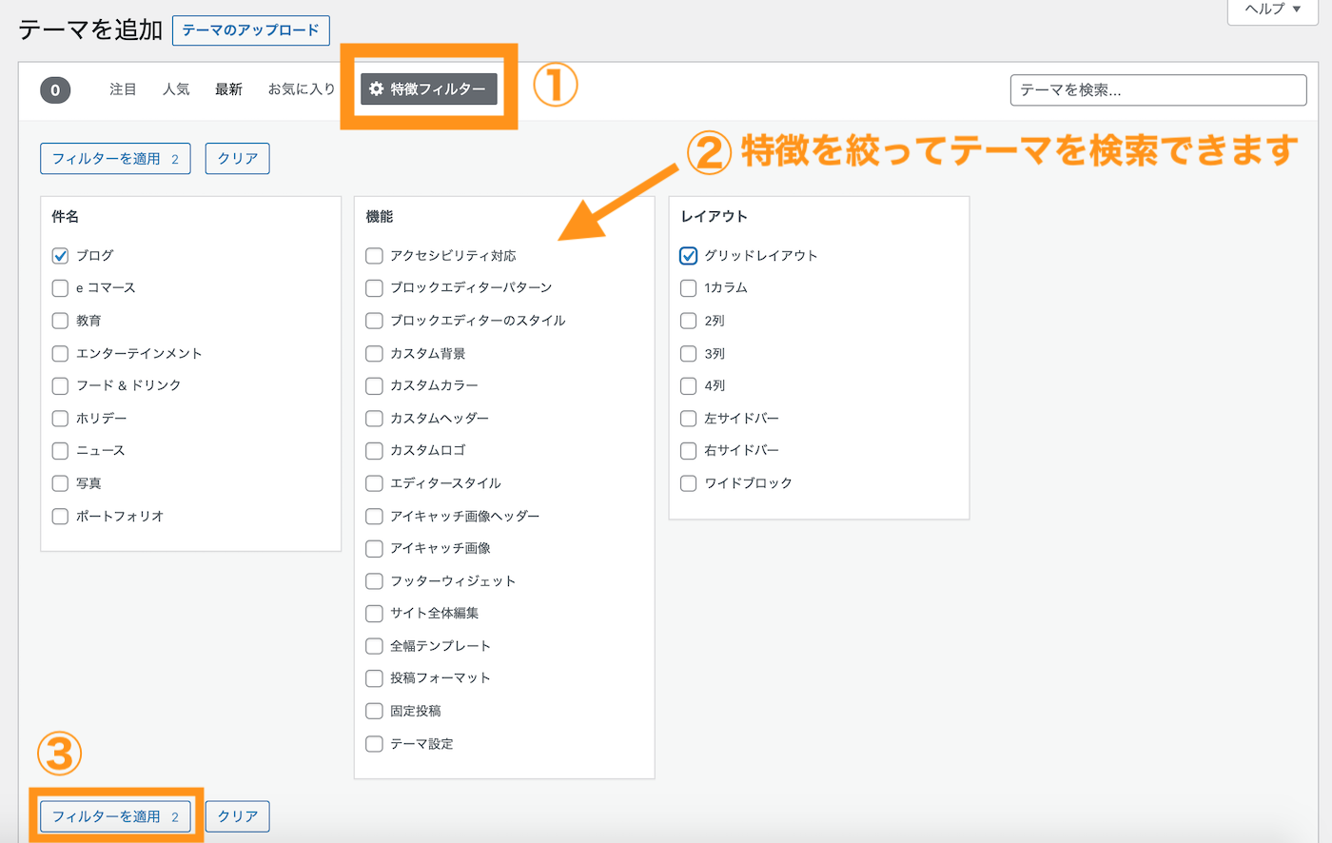
Task: Enable the エンターテインメント checkbox
Action: pyautogui.click(x=60, y=354)
